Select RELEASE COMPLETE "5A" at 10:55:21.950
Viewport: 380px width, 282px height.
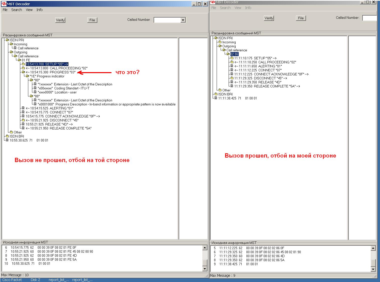59,128
